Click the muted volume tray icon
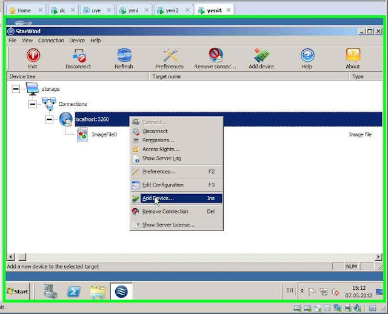This screenshot has width=388, height=314. pos(335,292)
